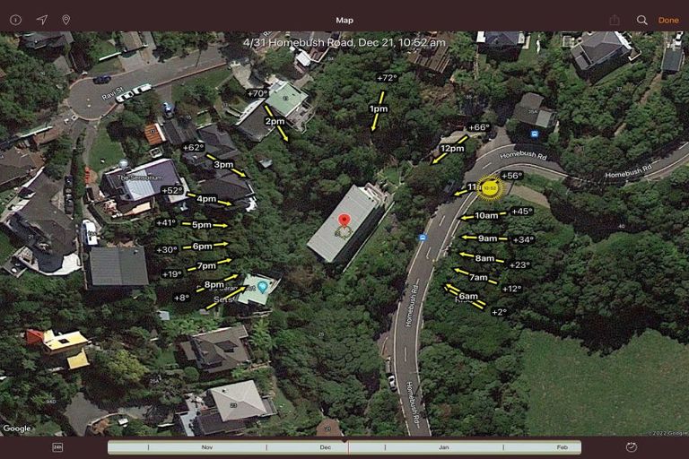Select Feb on the date timeline

tap(562, 446)
